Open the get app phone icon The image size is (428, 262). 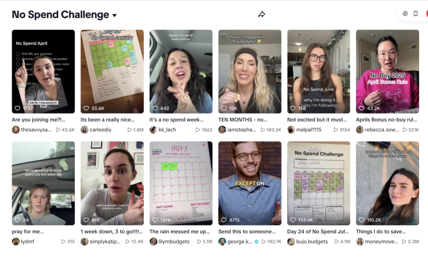[x=415, y=13]
